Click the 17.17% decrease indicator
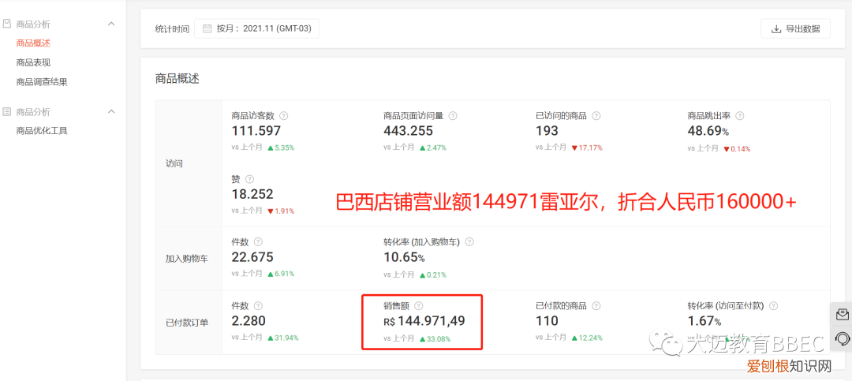The width and height of the screenshot is (852, 381). (587, 148)
